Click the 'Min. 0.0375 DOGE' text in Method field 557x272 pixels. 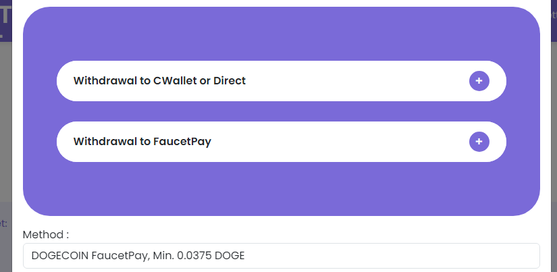[199, 256]
